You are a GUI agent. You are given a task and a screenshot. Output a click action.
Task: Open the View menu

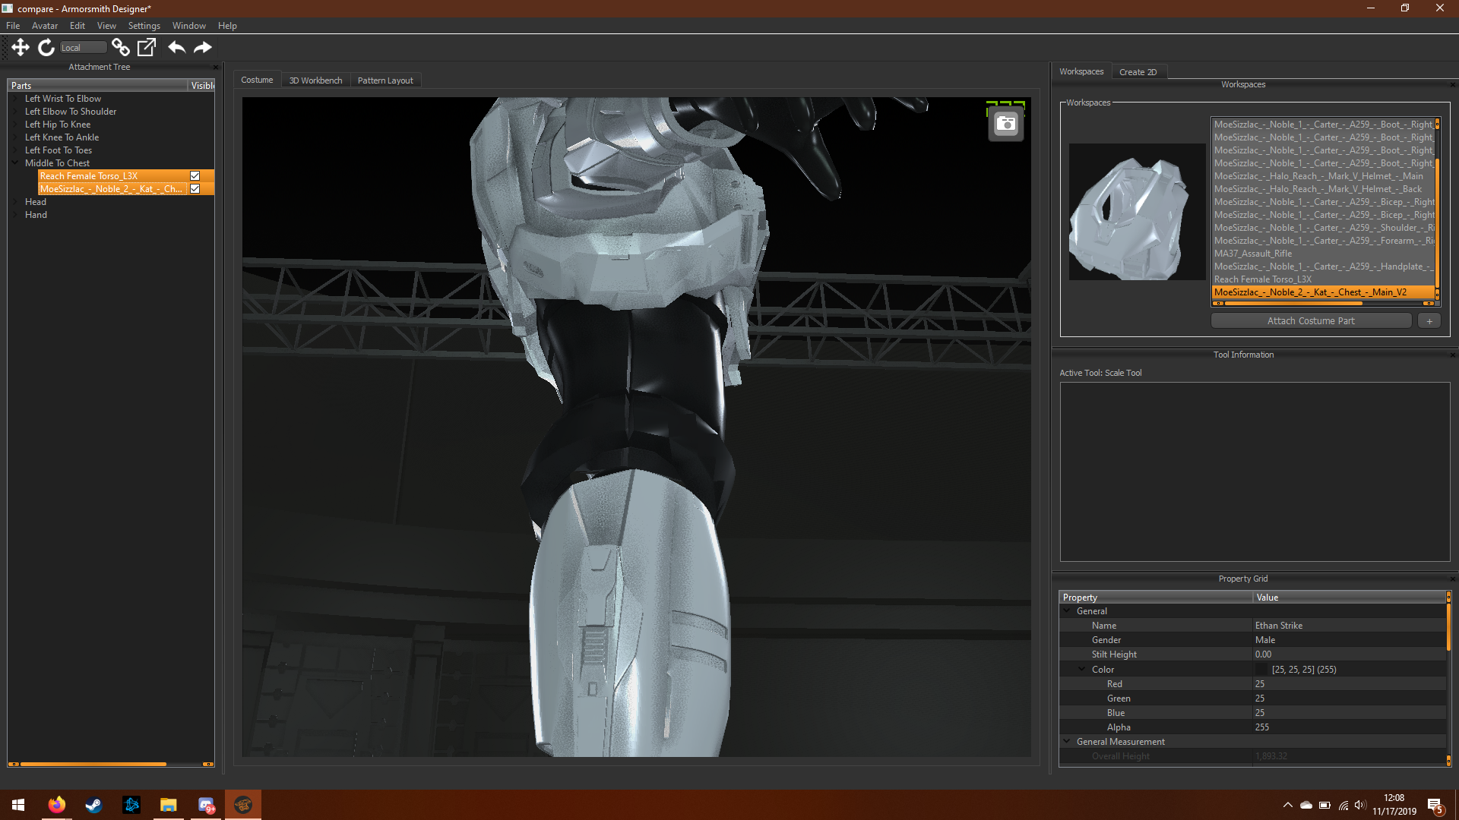[x=106, y=26]
